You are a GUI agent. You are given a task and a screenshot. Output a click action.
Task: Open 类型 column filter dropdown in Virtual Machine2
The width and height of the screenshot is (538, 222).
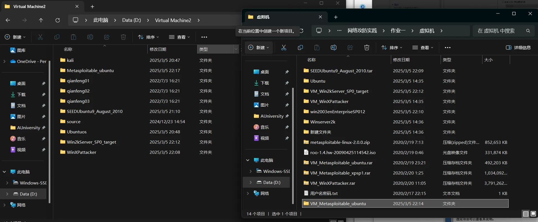click(x=236, y=49)
